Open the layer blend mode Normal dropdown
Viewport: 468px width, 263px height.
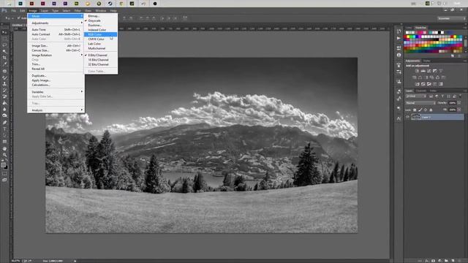pos(420,103)
